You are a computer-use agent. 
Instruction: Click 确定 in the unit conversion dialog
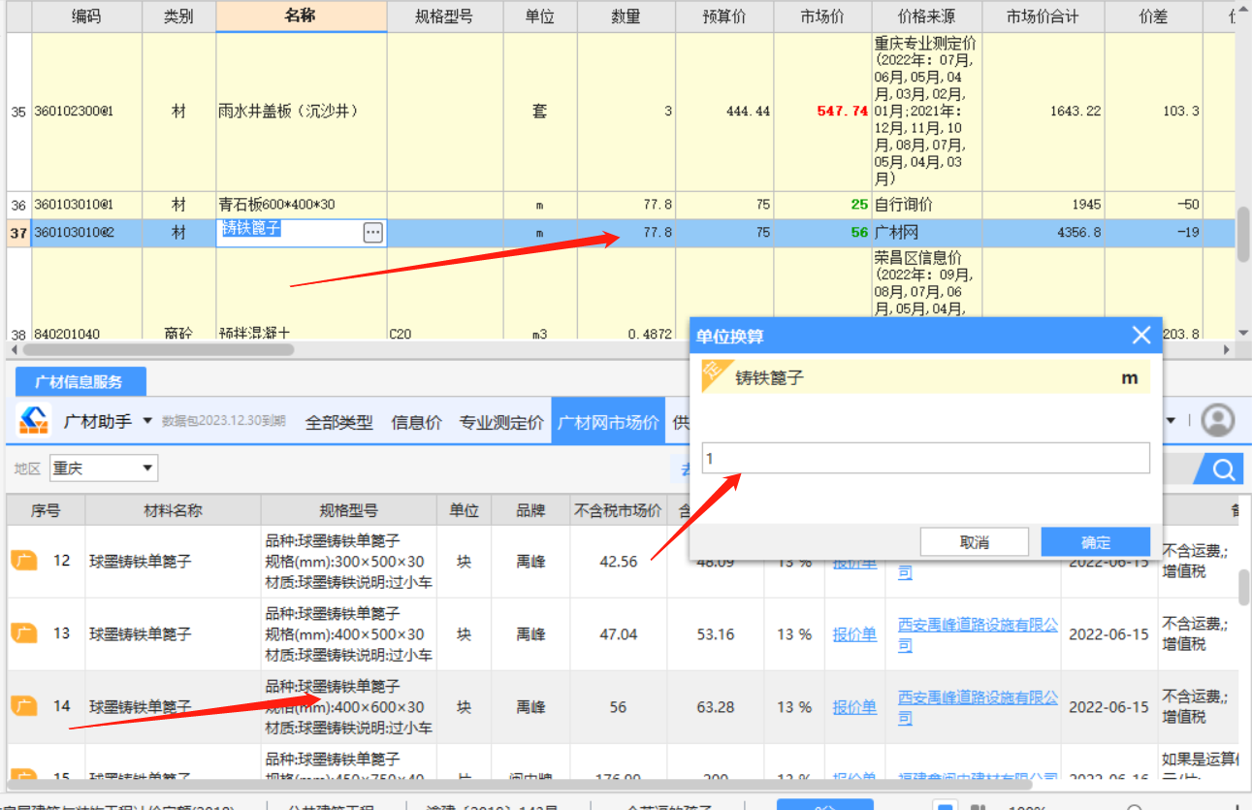tap(1096, 542)
